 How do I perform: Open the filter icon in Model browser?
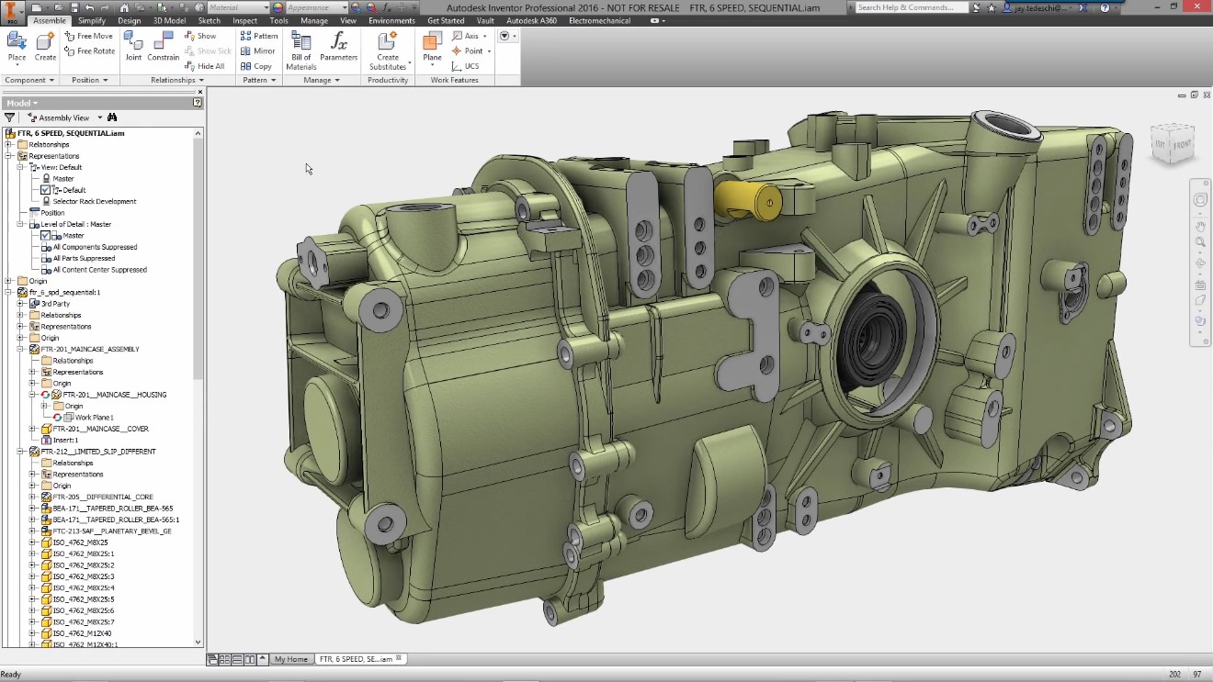pos(10,117)
